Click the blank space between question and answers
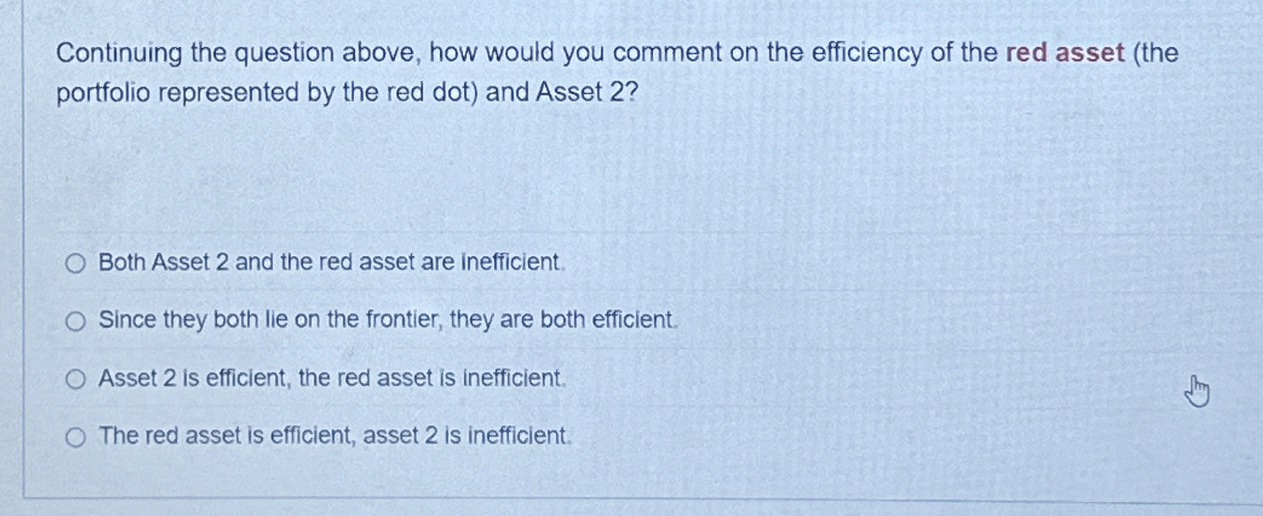Screen dimensions: 1263x516 [515, 176]
